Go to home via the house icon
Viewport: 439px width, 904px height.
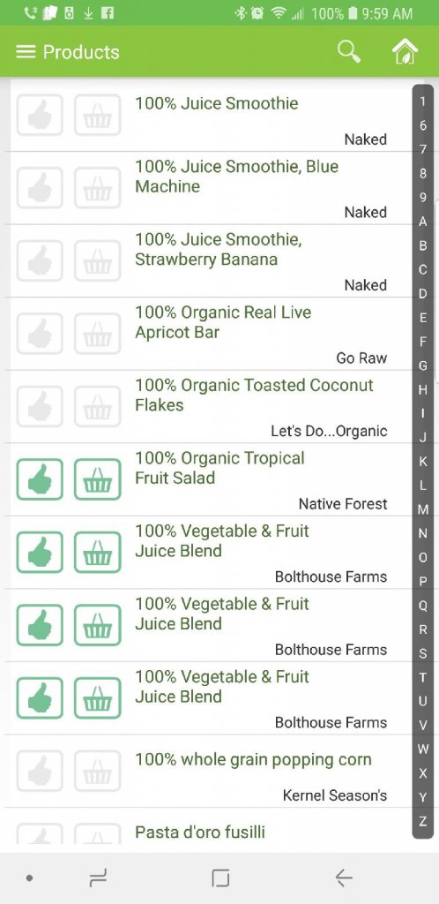point(405,51)
